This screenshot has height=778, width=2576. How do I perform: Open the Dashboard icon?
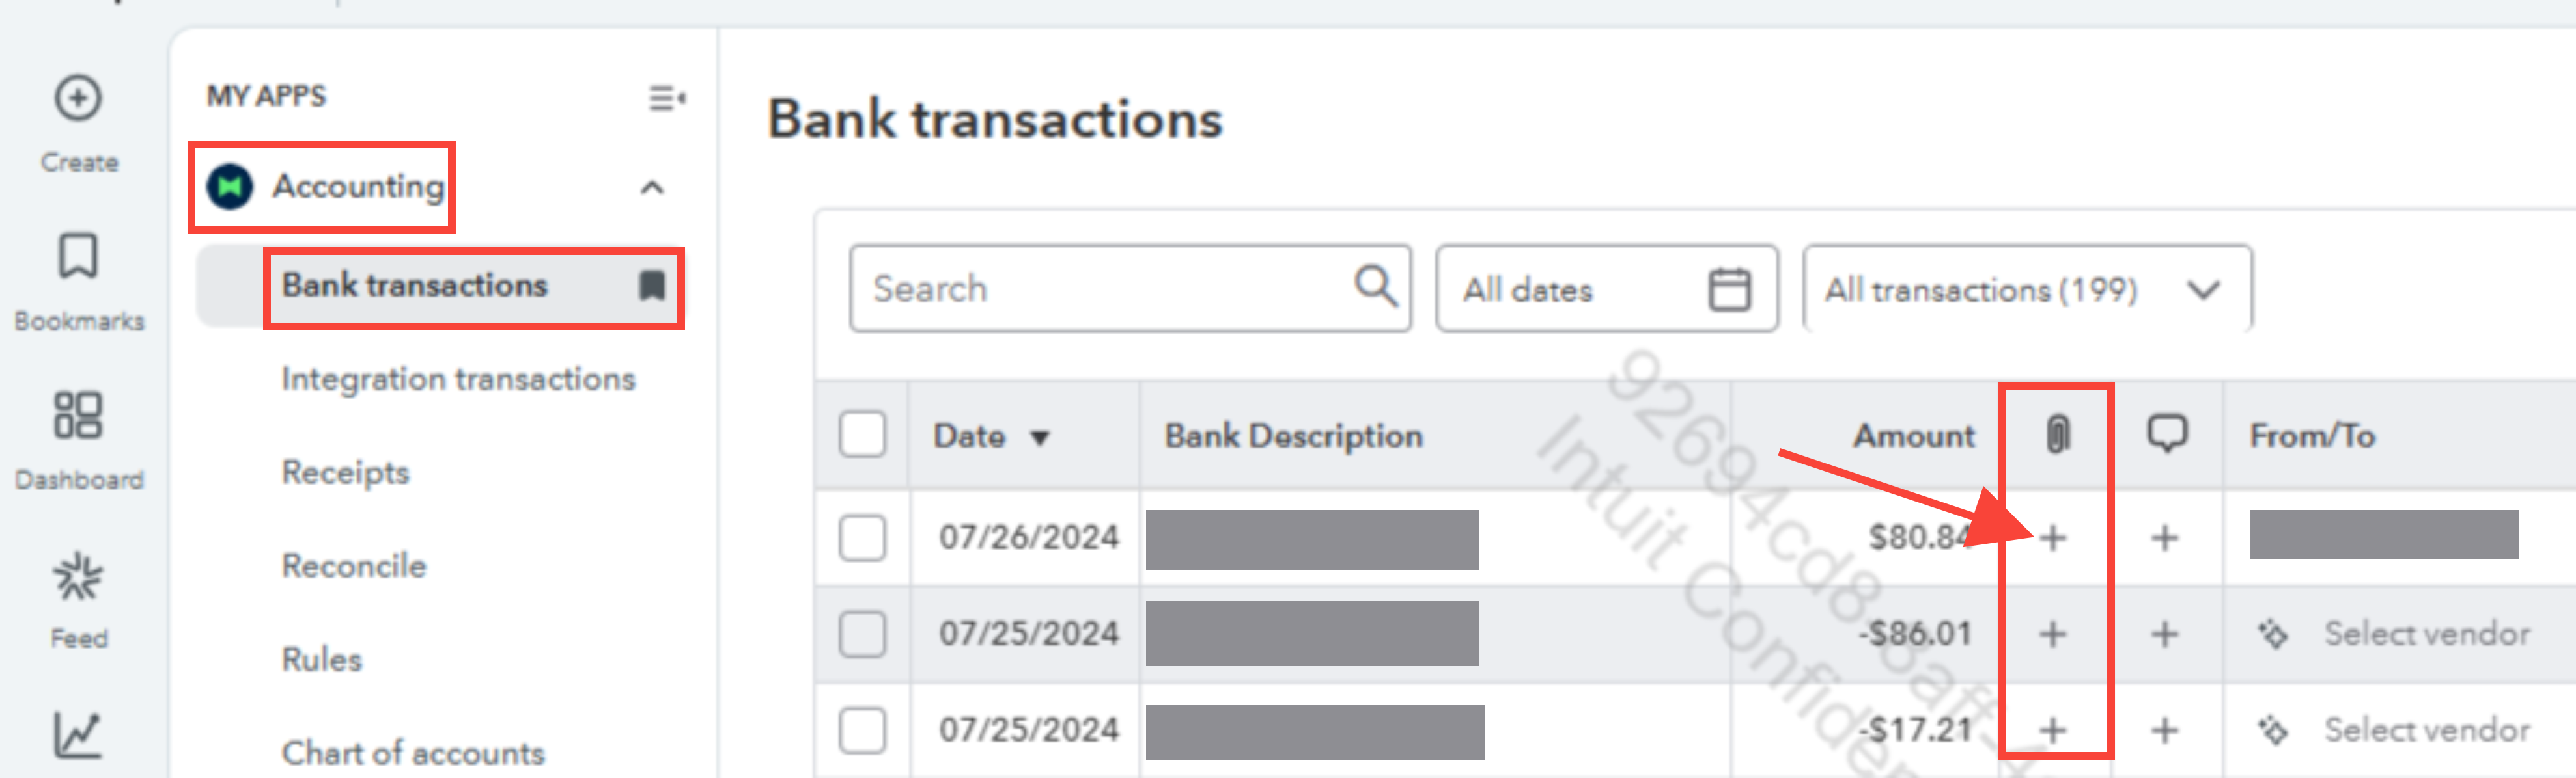tap(78, 414)
